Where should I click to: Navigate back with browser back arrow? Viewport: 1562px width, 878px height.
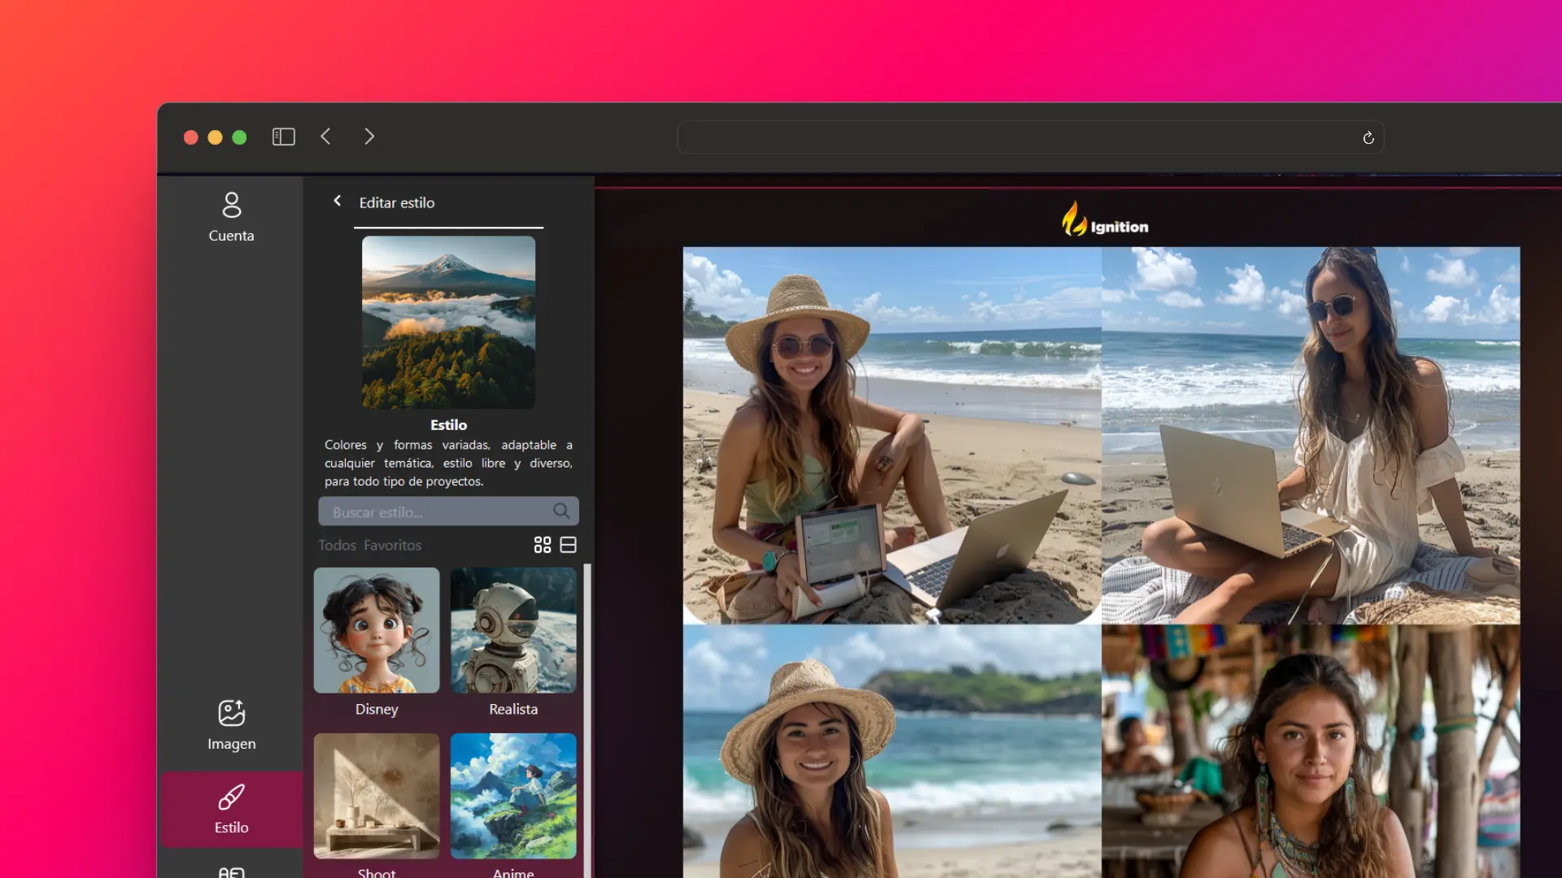tap(326, 137)
